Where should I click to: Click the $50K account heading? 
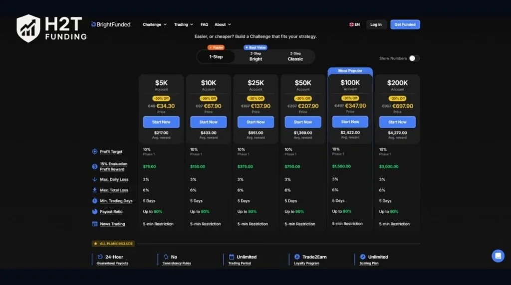(303, 83)
